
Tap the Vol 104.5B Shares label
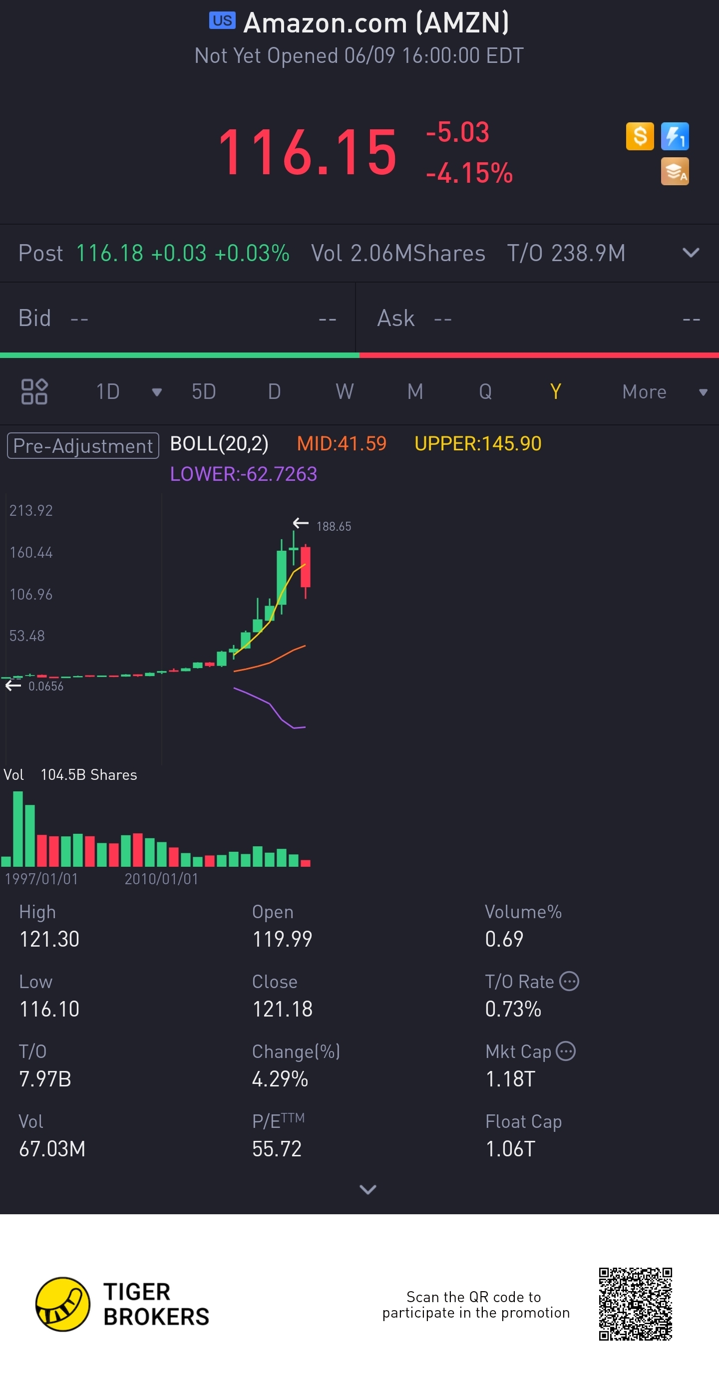tap(70, 774)
